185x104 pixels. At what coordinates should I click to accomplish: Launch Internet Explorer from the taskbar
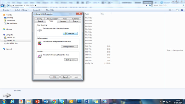(x=12, y=101)
